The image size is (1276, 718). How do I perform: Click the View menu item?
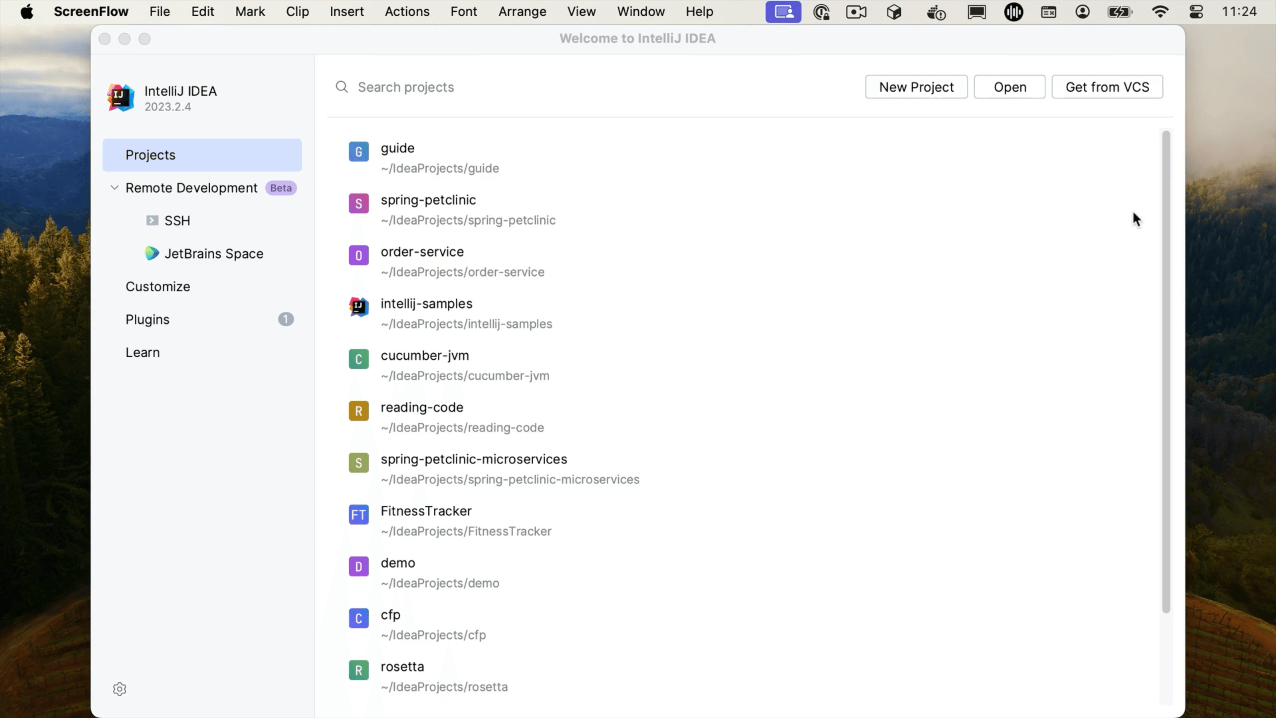[581, 11]
